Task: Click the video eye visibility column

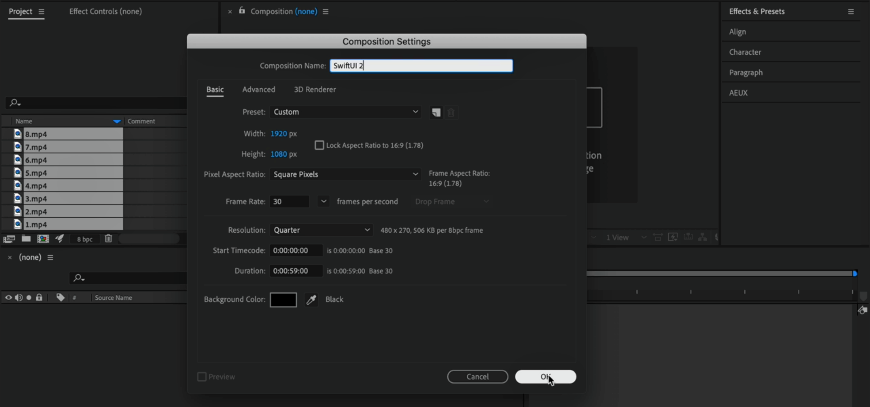Action: point(8,297)
